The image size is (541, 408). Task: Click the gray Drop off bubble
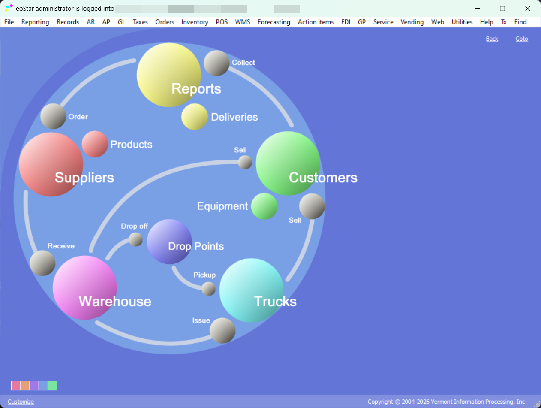136,239
